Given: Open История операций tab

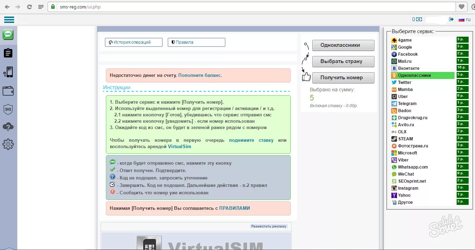Looking at the screenshot, I should click(134, 42).
